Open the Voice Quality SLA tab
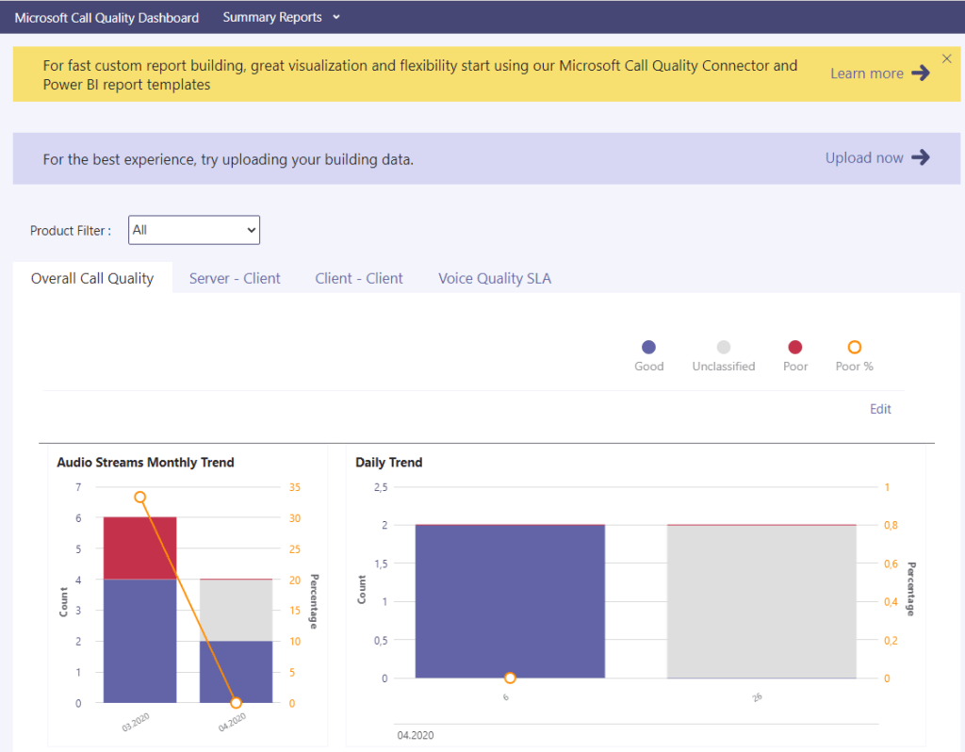Viewport: 965px width, 752px height. pyautogui.click(x=495, y=278)
